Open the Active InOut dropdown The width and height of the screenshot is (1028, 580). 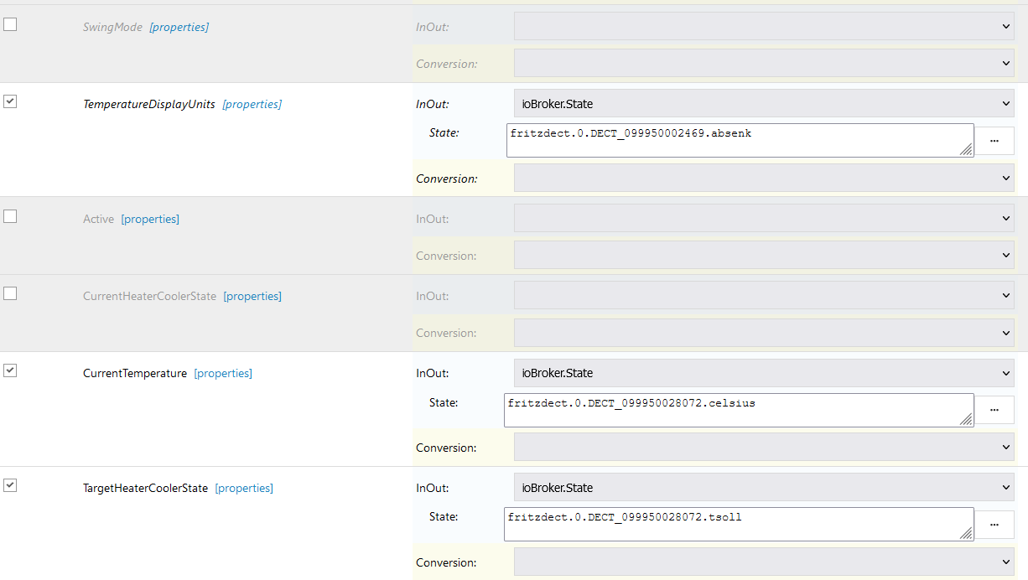[764, 218]
